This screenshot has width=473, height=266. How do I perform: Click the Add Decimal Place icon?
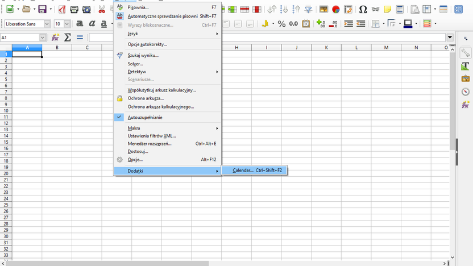point(321,23)
